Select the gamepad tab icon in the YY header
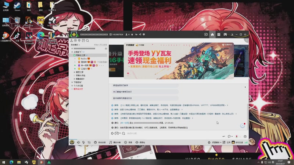This screenshot has width=294, height=165. point(225,34)
